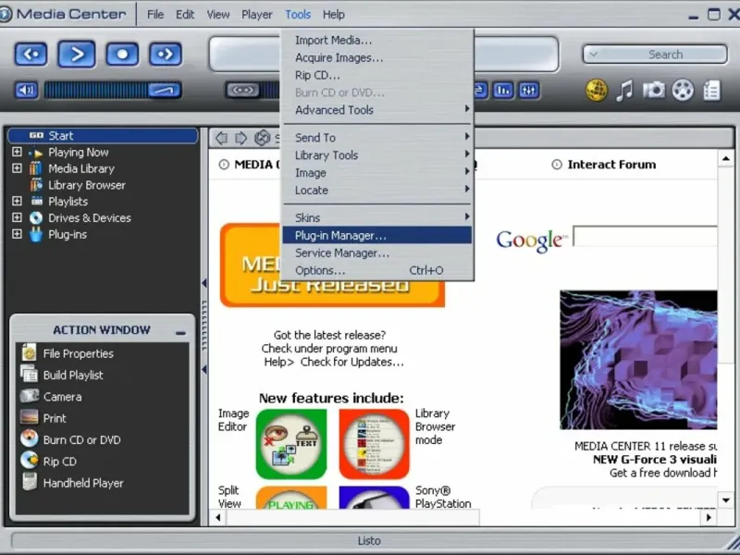Open Options from Tools menu
The height and width of the screenshot is (555, 740).
coord(377,270)
